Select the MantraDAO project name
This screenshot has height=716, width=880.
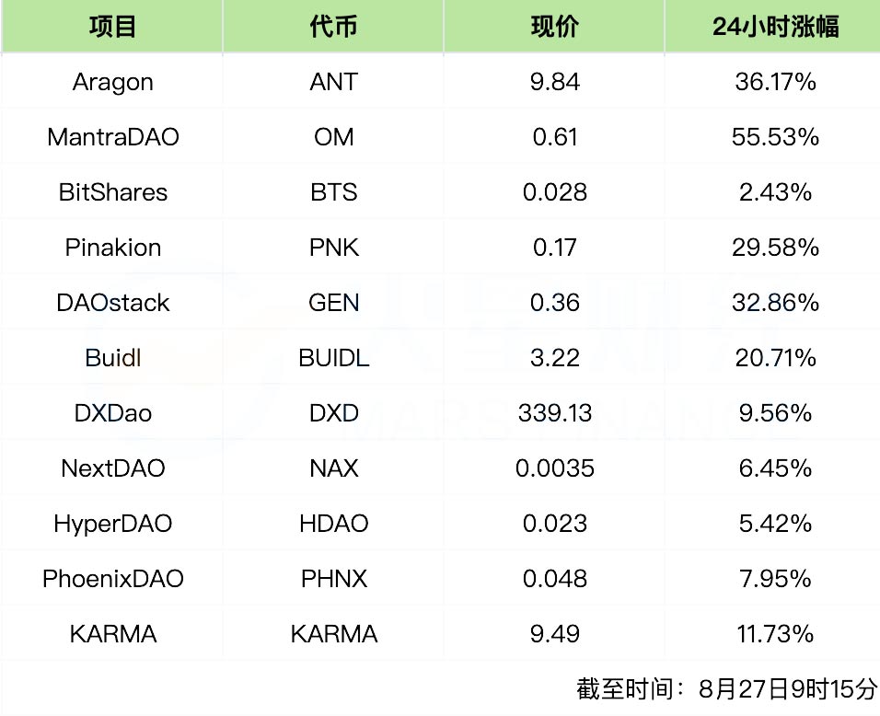click(x=113, y=137)
